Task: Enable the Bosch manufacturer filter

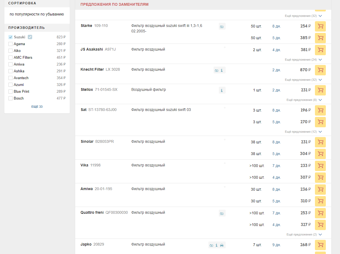Action: click(11, 98)
